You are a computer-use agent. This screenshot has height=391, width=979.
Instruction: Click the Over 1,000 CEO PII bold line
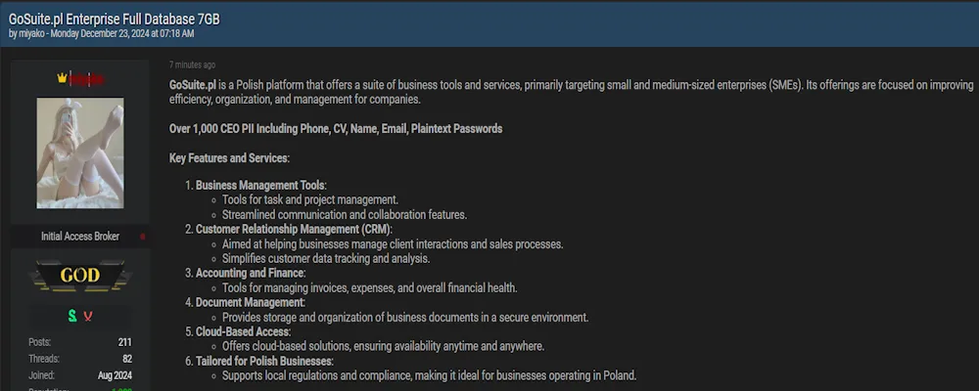click(336, 129)
